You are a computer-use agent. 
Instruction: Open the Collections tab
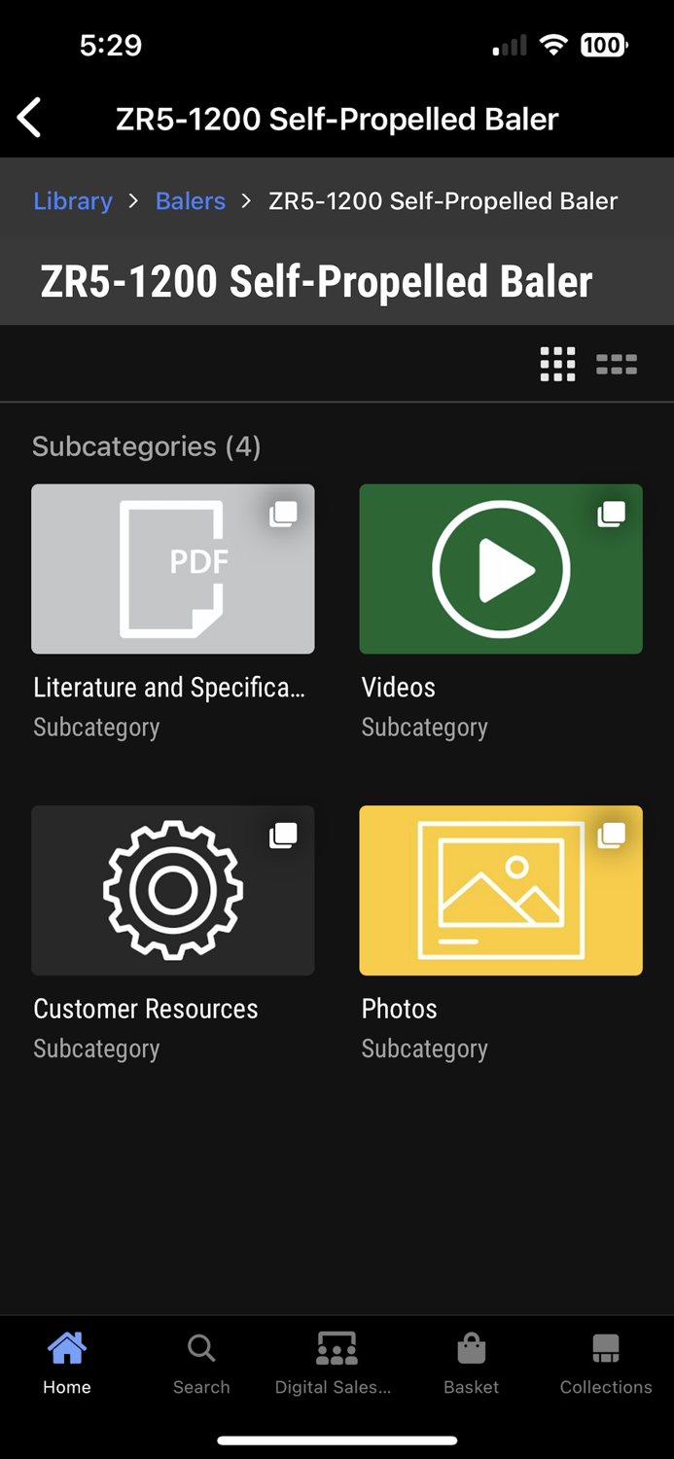tap(605, 1364)
